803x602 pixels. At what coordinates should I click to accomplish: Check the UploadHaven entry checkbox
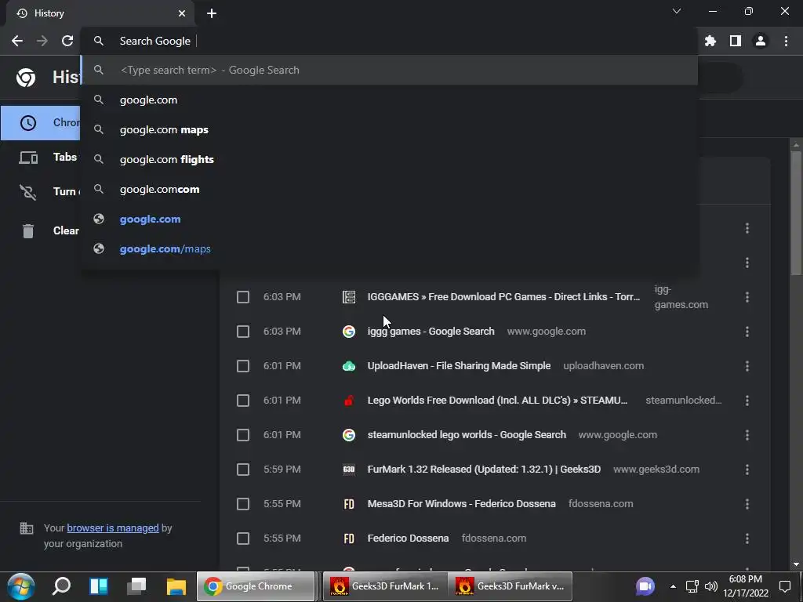[x=243, y=366]
